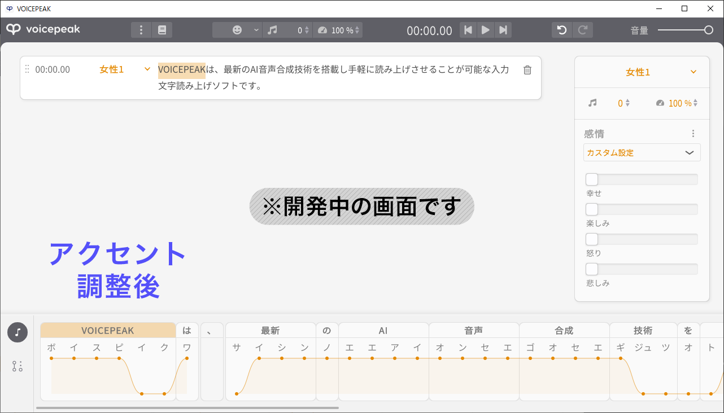Set the 幸せ emotion slider
Image resolution: width=724 pixels, height=413 pixels.
click(642, 179)
